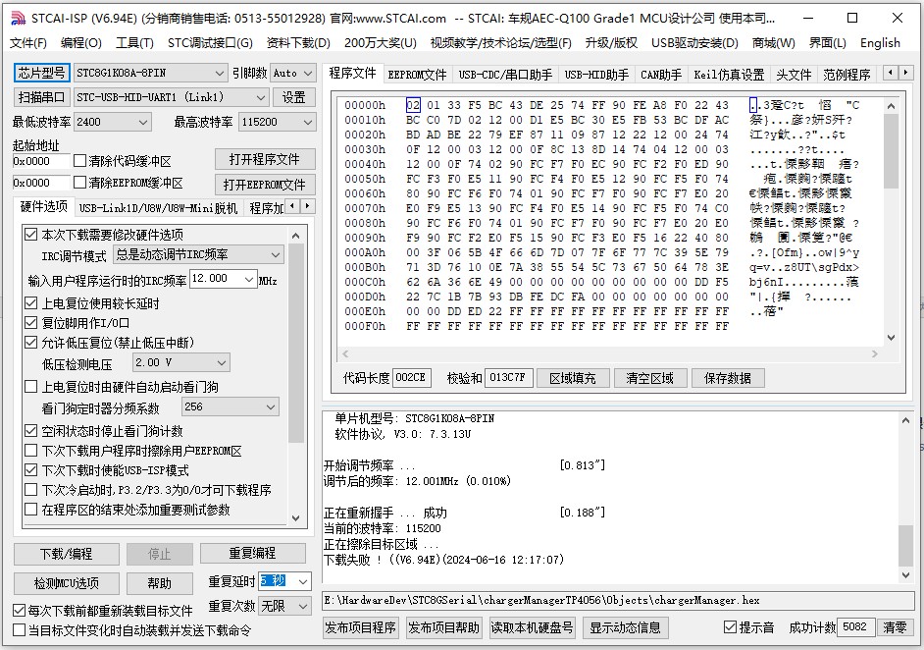Click hardware options list scroll-down arrow

pos(296,518)
